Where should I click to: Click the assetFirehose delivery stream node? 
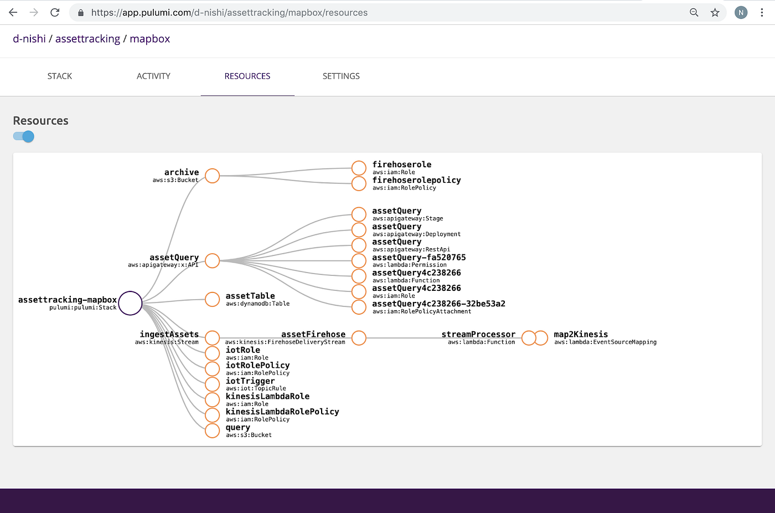coord(359,337)
